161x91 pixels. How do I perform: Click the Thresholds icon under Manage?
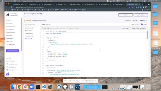click(x=7, y=61)
